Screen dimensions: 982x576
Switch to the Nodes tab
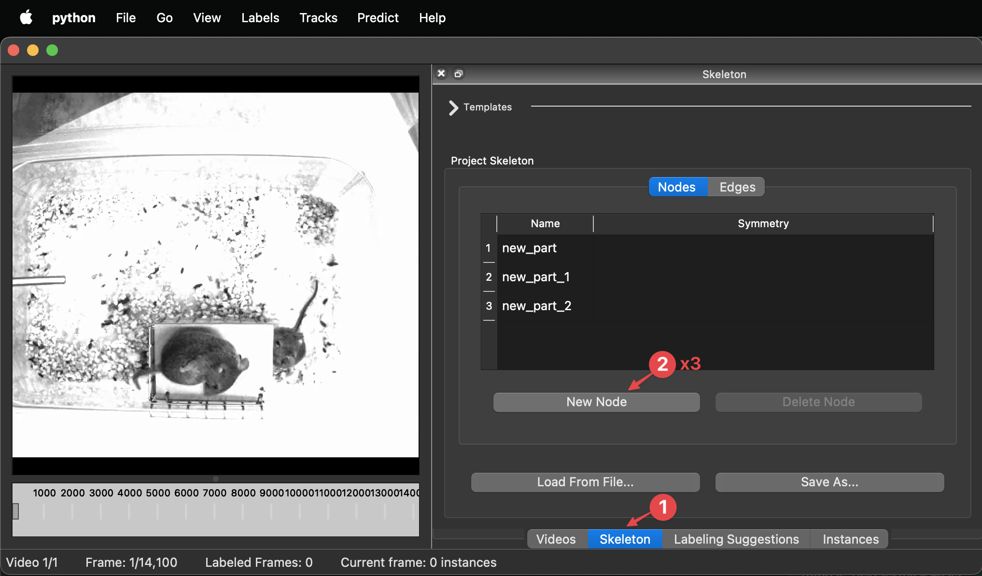point(677,187)
